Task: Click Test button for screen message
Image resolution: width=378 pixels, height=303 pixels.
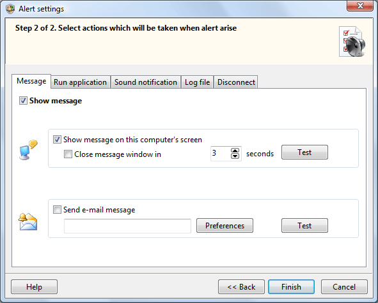Action: coord(304,152)
